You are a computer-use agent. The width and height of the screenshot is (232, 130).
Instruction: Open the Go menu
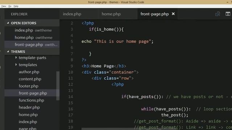coord(10,6)
